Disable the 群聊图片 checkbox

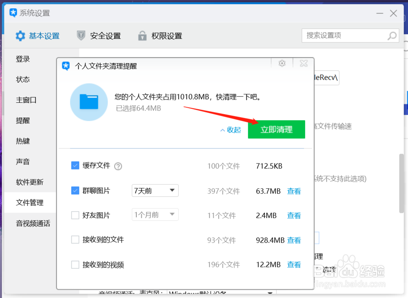75,190
